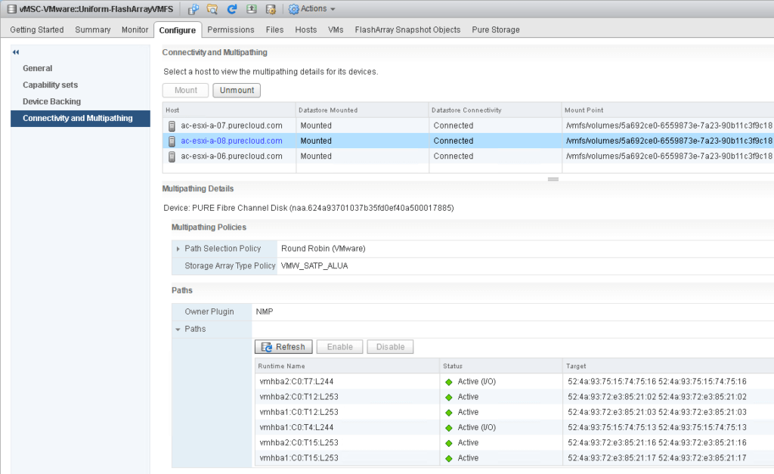Sort by Datastore Connectivity column header
The width and height of the screenshot is (774, 474).
[496, 110]
